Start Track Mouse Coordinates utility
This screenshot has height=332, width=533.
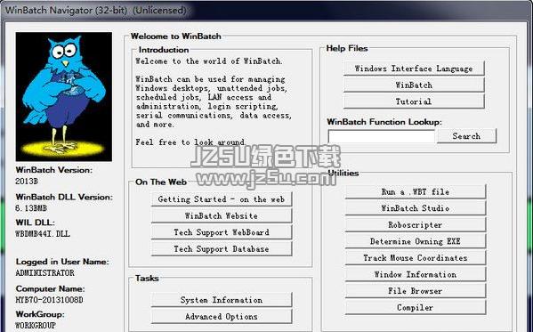(416, 258)
